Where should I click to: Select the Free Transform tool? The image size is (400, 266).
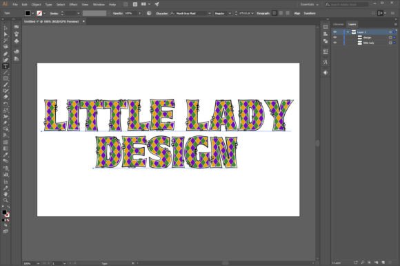pos(6,123)
